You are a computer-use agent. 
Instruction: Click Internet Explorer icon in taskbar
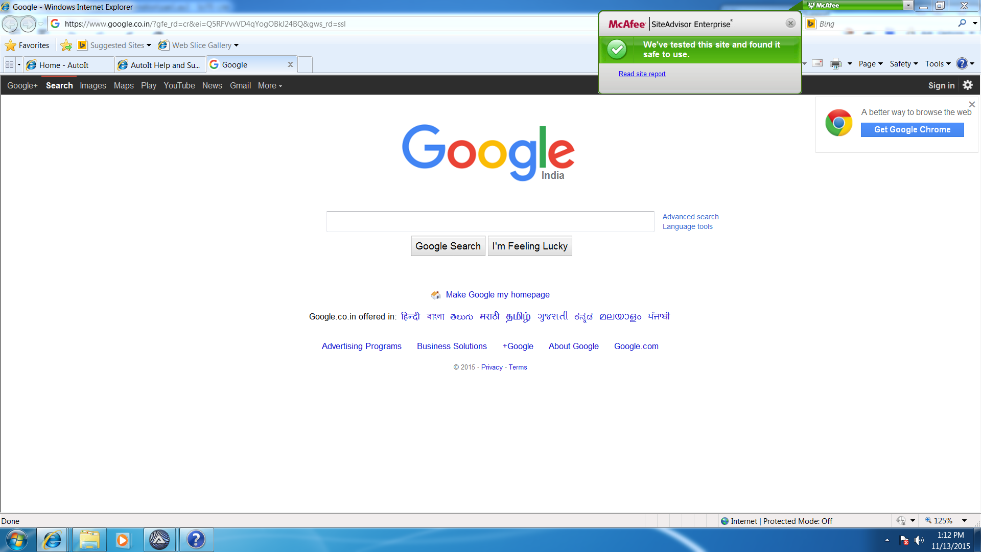52,540
